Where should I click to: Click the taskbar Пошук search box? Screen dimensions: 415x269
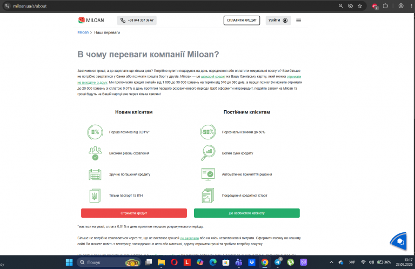click(109, 262)
